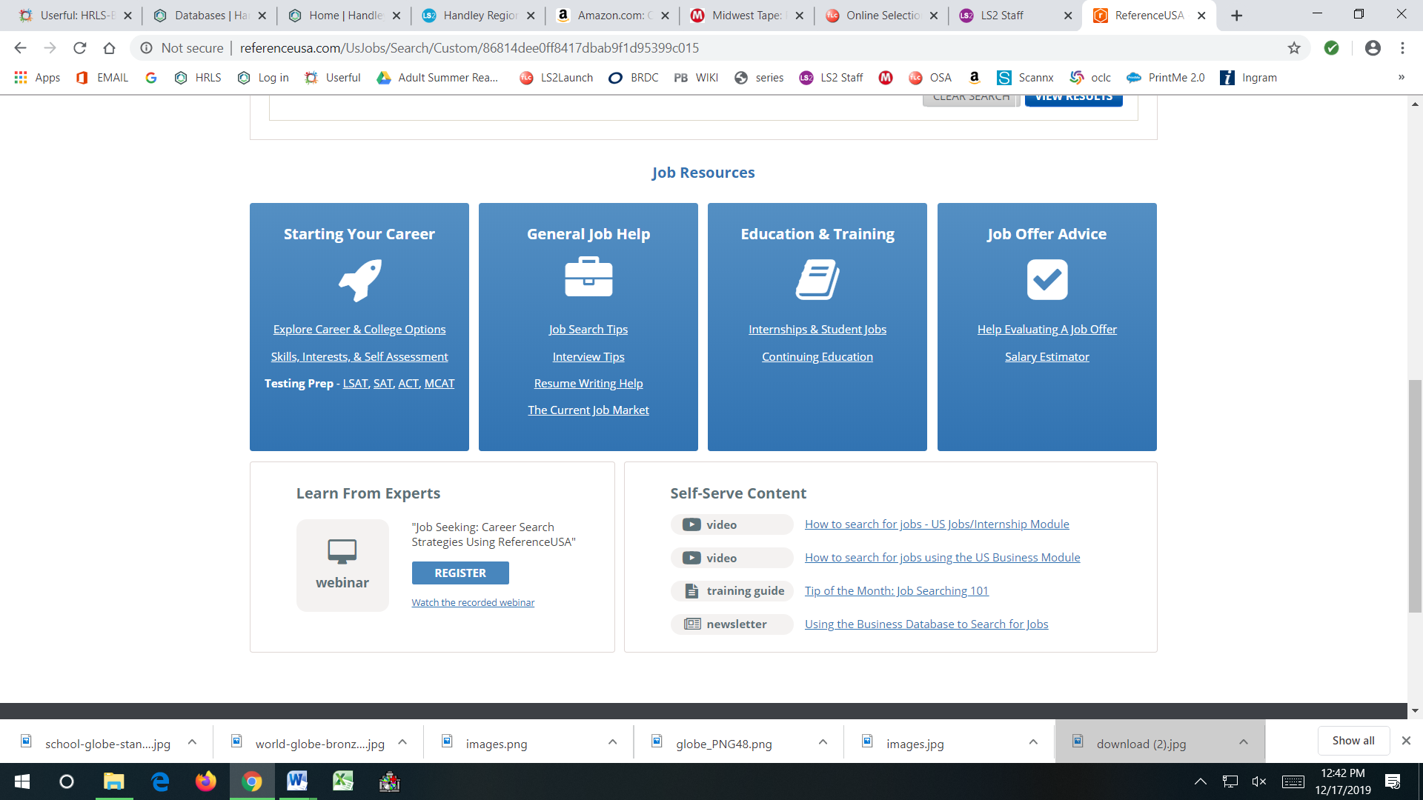Click the book icon under Education & Training
Viewport: 1423px width, 800px height.
point(817,279)
